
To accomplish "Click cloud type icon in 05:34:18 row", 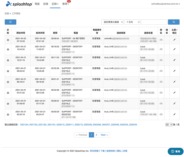I will coord(161,114).
